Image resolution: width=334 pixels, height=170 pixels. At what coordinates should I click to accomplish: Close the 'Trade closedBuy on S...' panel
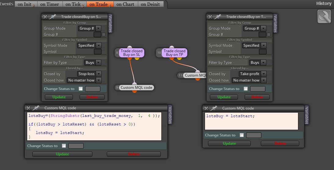tap(45, 17)
